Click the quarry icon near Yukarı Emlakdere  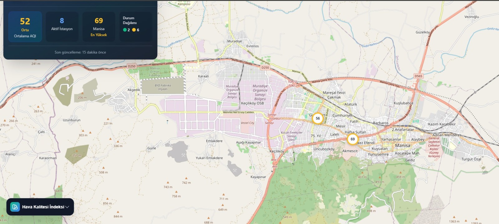[x=235, y=170]
